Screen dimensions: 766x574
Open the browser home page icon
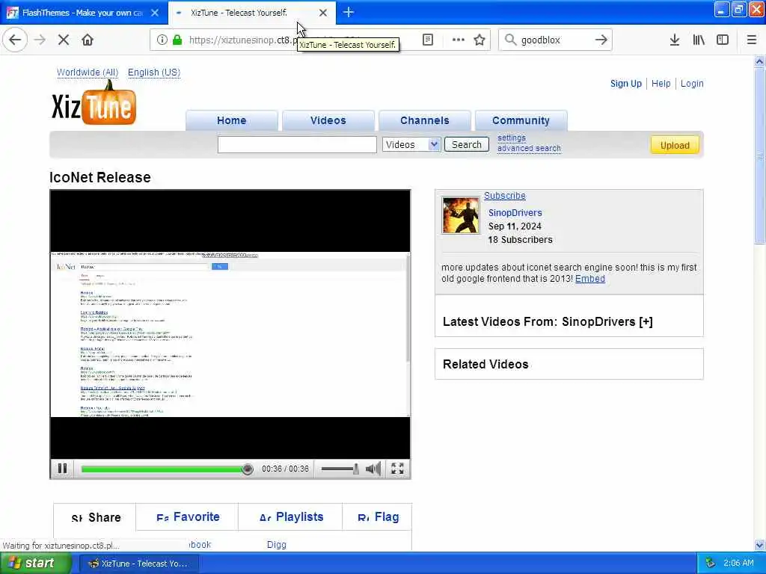[x=88, y=40]
